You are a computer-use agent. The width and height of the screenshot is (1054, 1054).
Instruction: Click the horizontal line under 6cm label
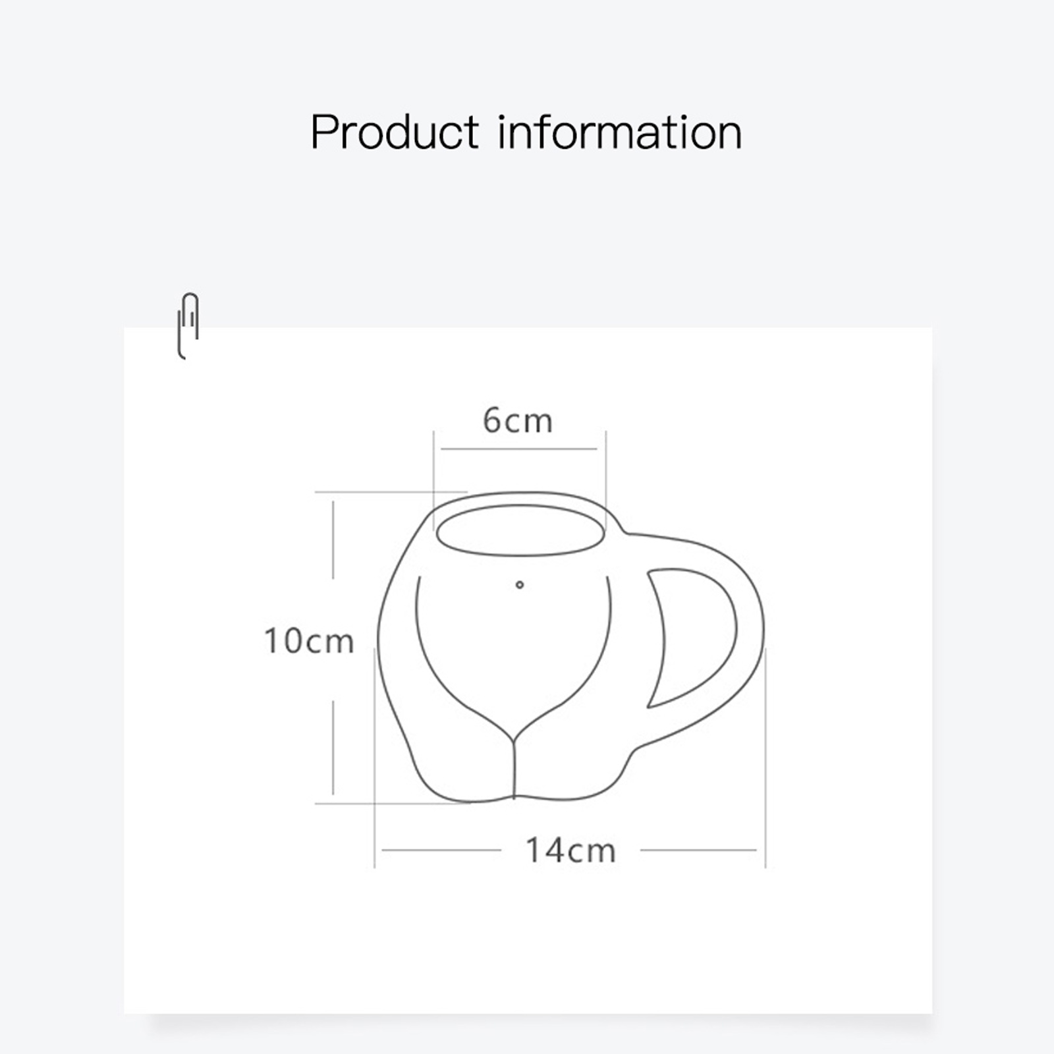(x=519, y=449)
